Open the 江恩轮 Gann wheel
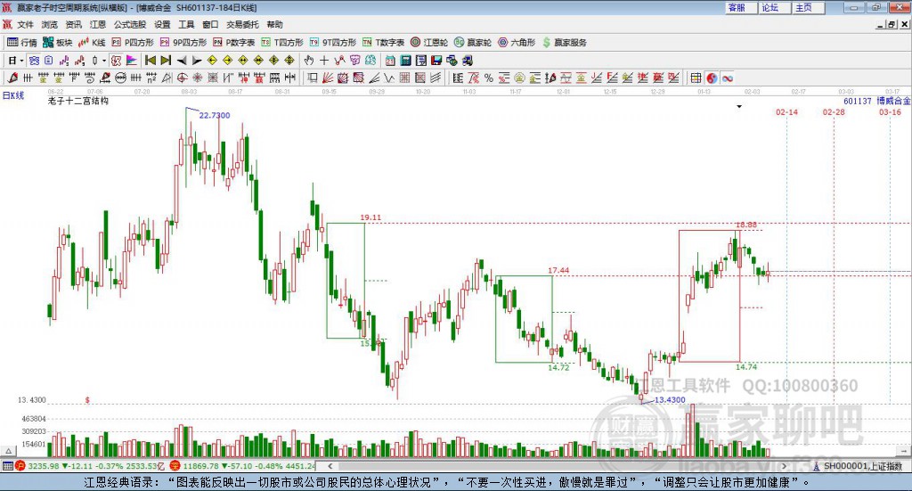 (429, 43)
